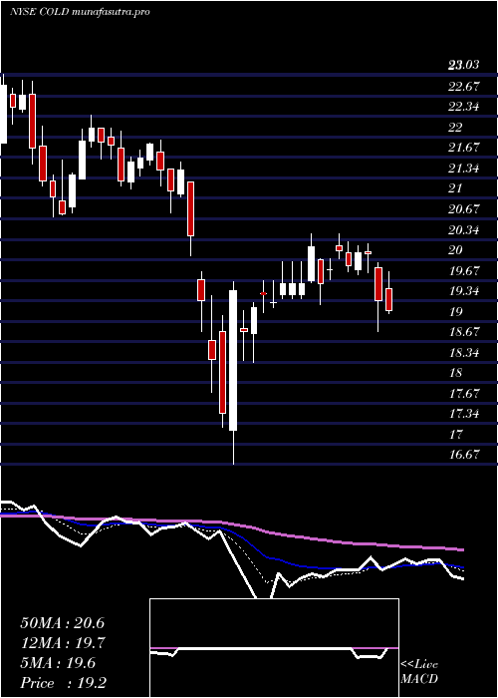Select the 21 price level label
498x698 pixels.
tap(456, 188)
